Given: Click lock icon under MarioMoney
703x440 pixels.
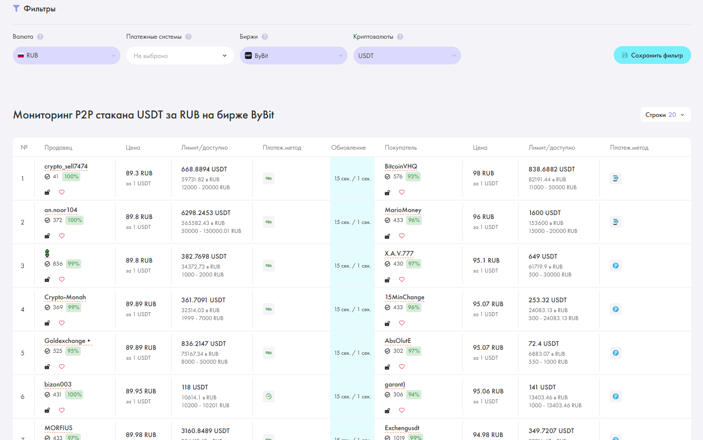Looking at the screenshot, I should (x=387, y=236).
